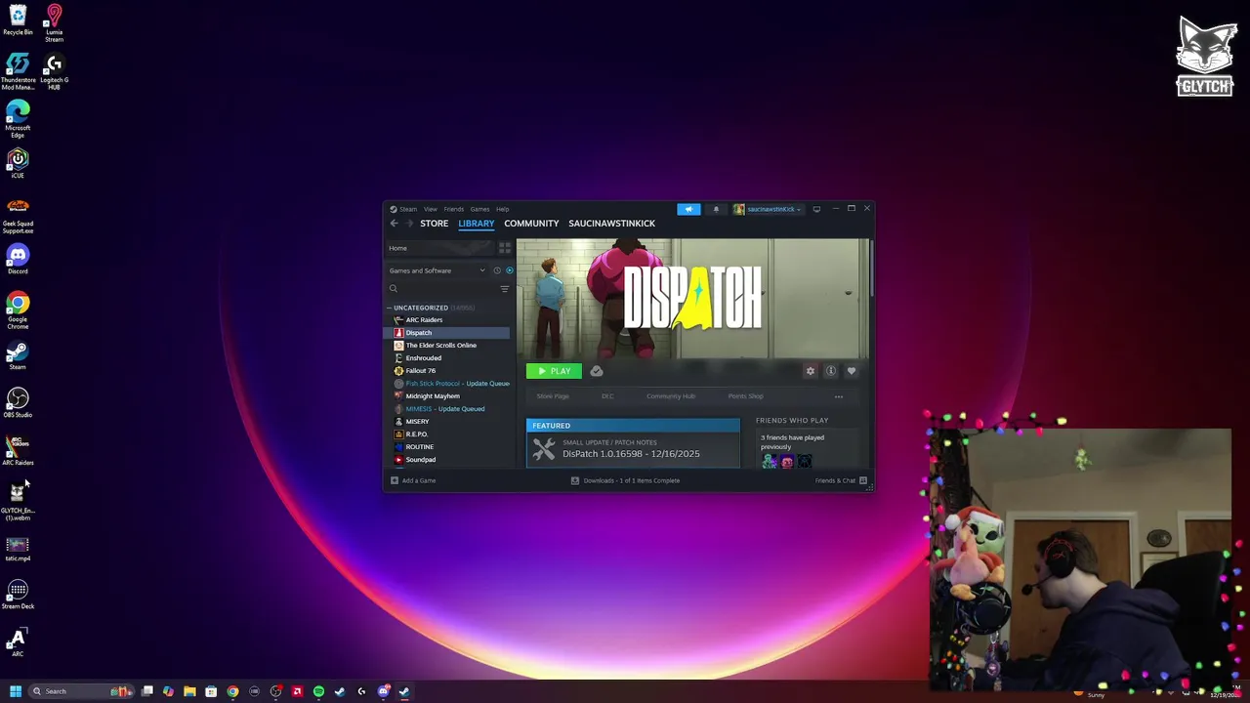Select ROUTINE in library list
1250x703 pixels.
447,447
